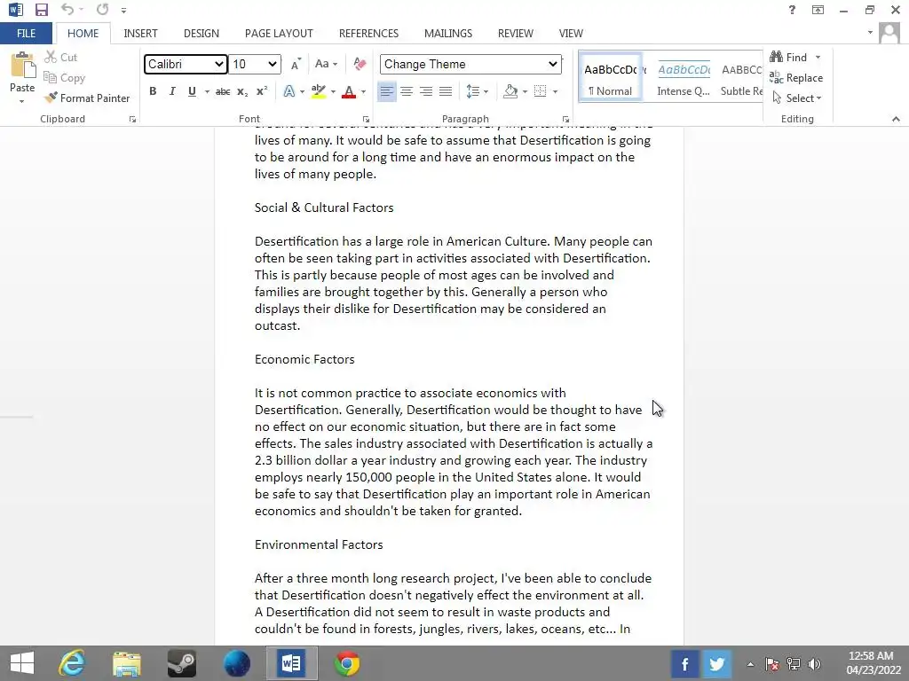Switch to the PAGE LAYOUT tab
The image size is (909, 681).
point(279,34)
